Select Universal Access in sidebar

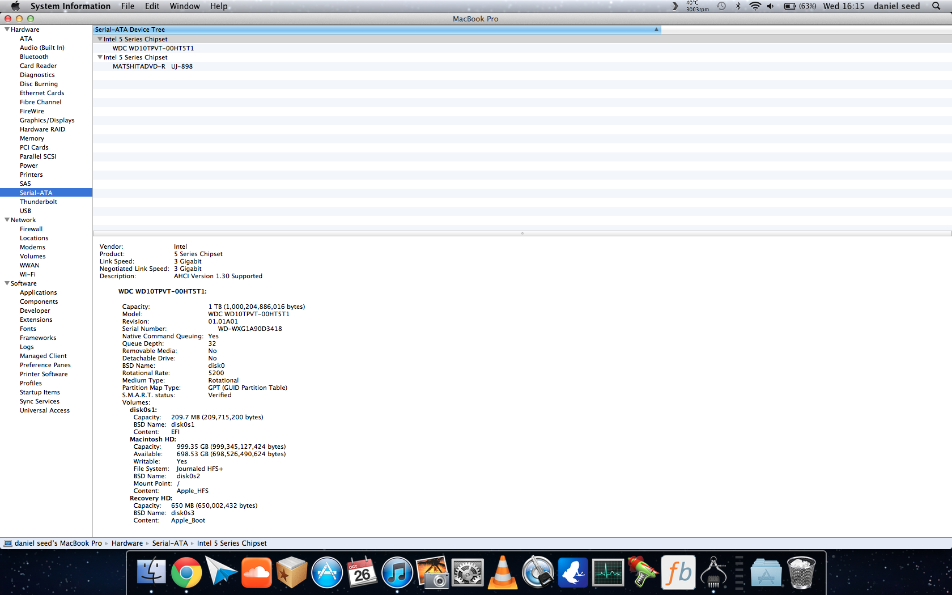tap(45, 410)
